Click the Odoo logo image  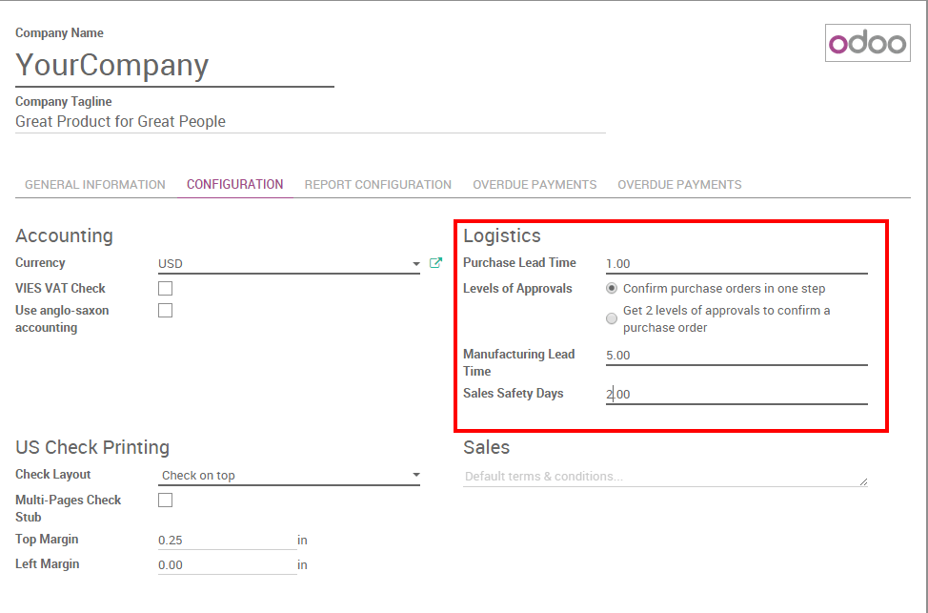coord(866,42)
